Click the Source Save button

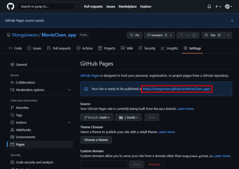click(152, 117)
